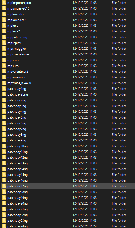Click the patchday1ng folder name

click(x=17, y=89)
